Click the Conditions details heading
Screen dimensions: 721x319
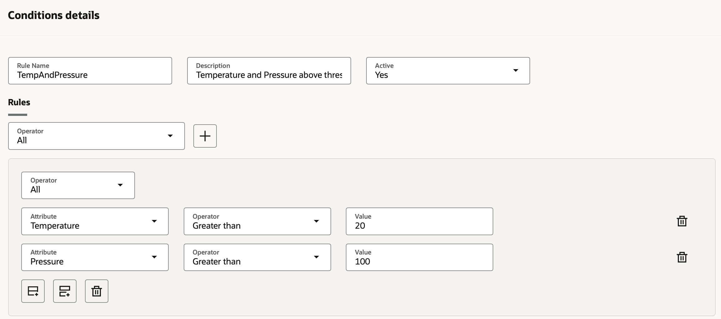54,15
